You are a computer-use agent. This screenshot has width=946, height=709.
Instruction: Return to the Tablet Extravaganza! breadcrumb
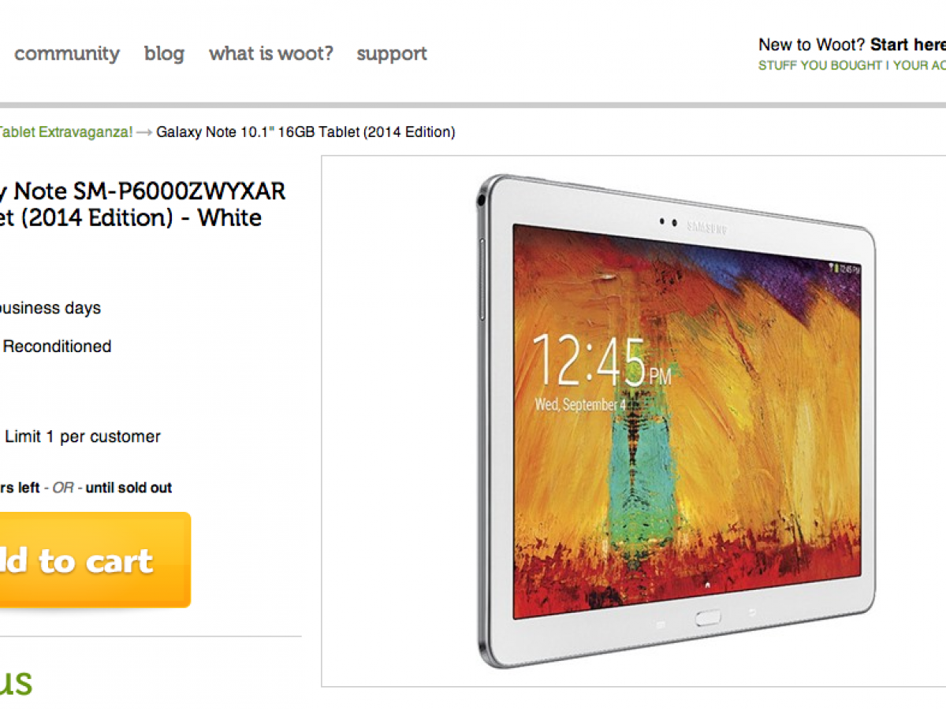[66, 132]
